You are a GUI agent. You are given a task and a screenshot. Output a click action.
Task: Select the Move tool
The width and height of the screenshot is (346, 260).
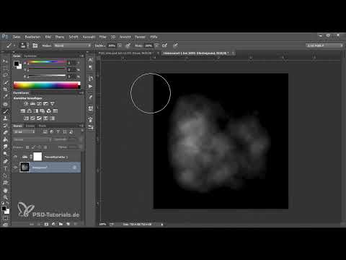tap(5, 61)
